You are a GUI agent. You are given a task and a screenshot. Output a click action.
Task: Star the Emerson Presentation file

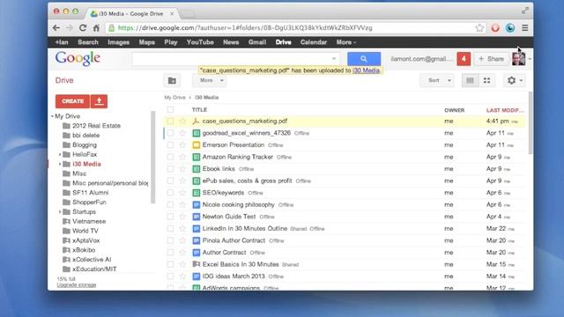pos(182,144)
